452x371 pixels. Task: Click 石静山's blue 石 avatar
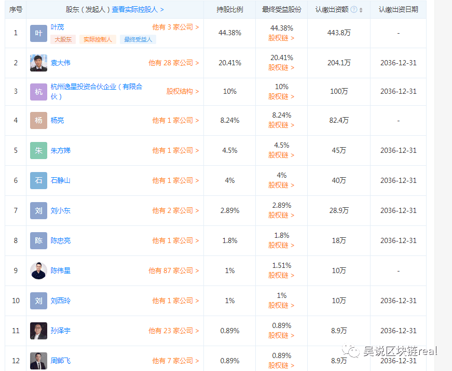(x=38, y=180)
